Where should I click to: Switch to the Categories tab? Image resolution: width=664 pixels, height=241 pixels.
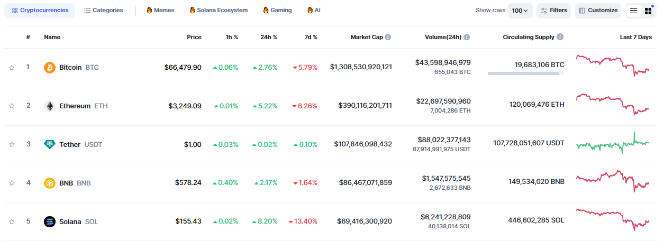103,11
